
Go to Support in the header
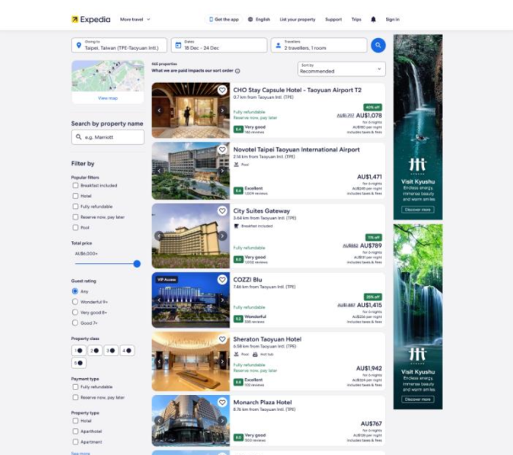pyautogui.click(x=333, y=19)
